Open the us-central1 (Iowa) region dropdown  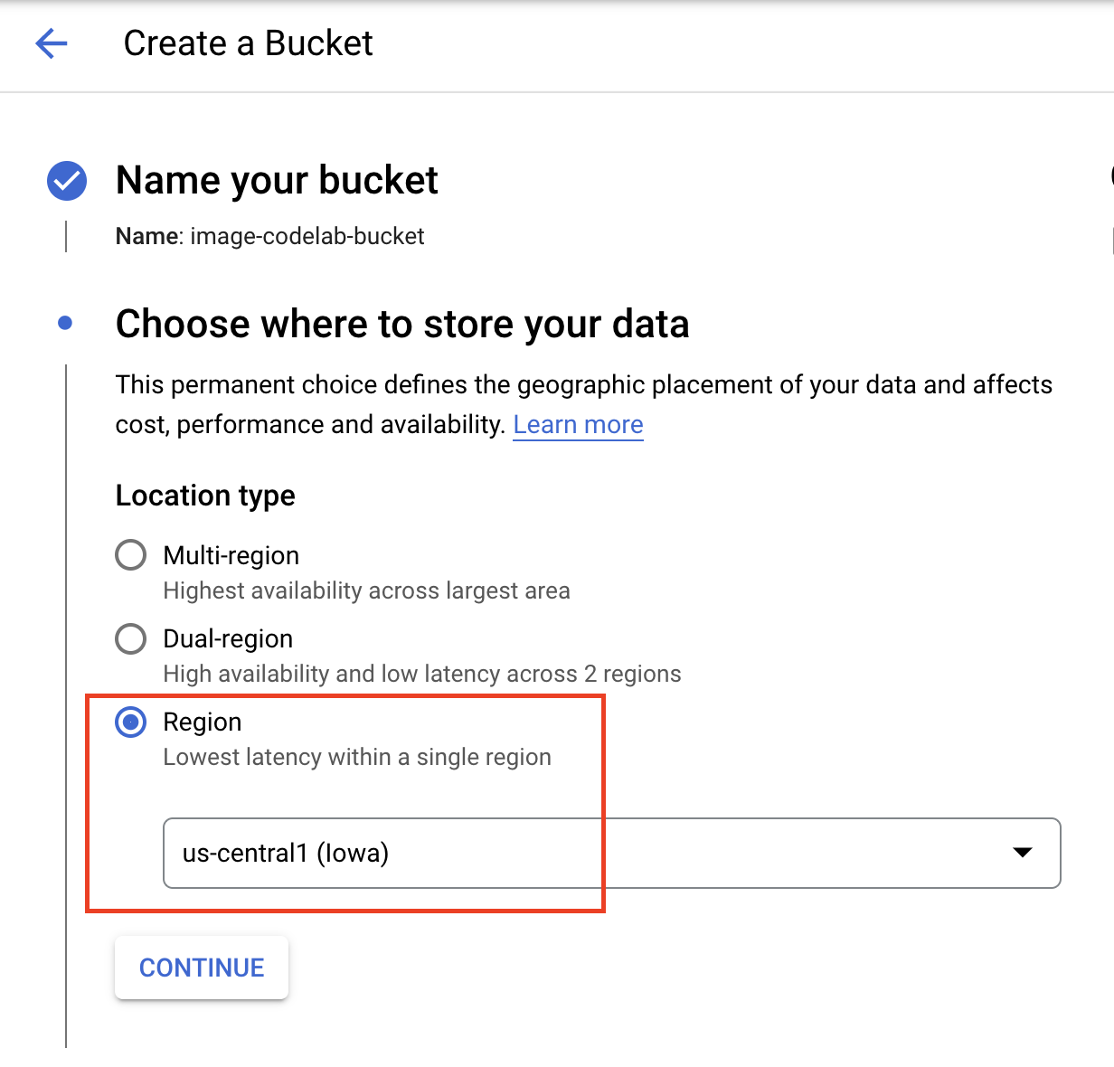click(611, 853)
